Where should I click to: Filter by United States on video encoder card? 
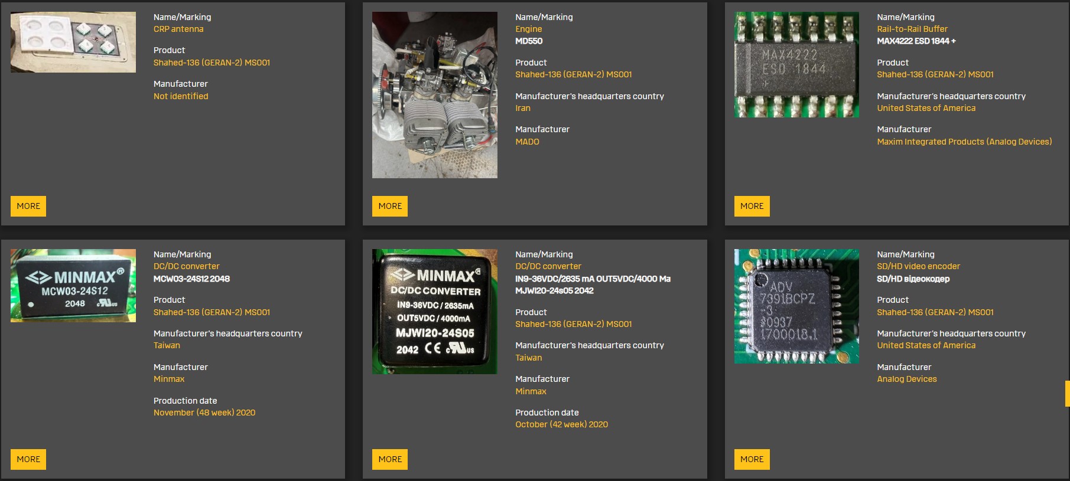(926, 345)
